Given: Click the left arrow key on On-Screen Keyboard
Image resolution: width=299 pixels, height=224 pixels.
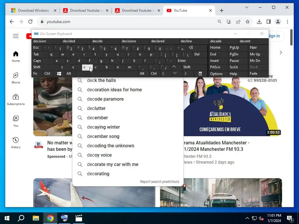Looking at the screenshot, I should [163, 74].
